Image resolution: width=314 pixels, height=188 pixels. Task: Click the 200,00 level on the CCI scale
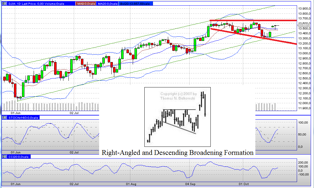click(x=303, y=163)
